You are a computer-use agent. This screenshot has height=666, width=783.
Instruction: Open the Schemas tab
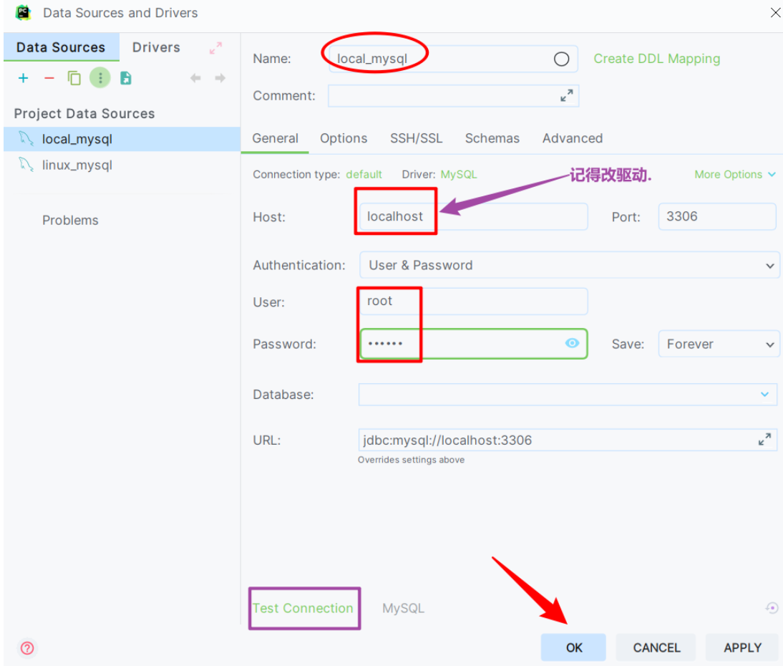coord(492,138)
